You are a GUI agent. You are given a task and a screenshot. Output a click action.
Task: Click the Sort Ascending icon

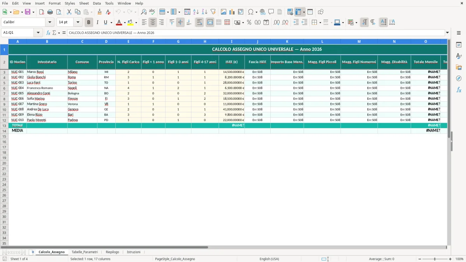196,12
